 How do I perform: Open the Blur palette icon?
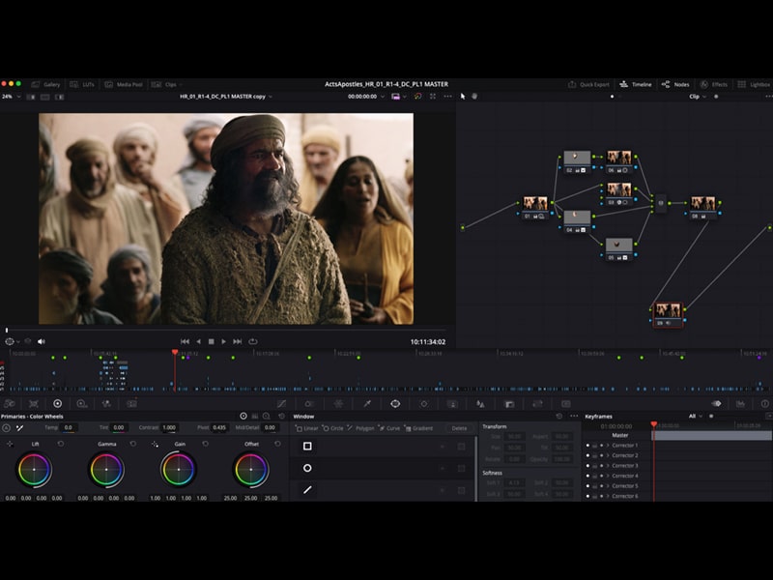(x=480, y=403)
